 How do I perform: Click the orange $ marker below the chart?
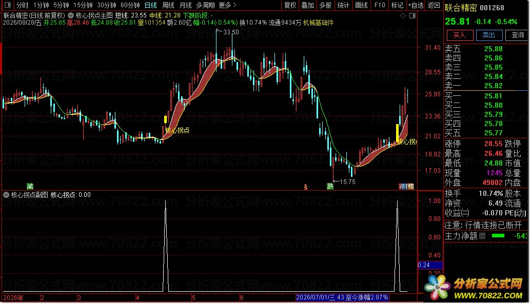coord(305,187)
